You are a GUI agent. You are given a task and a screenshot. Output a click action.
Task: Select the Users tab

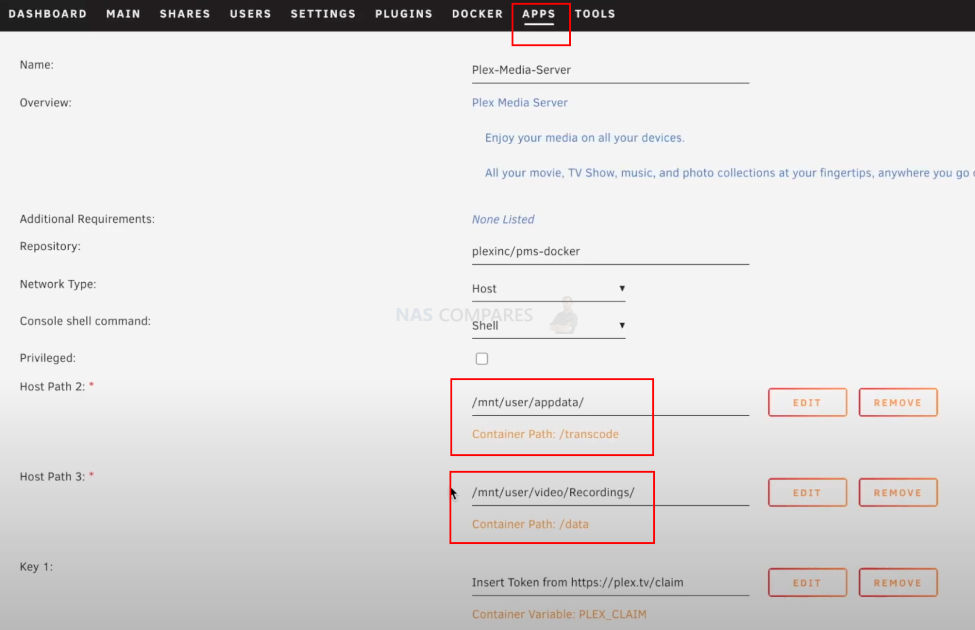coord(250,14)
